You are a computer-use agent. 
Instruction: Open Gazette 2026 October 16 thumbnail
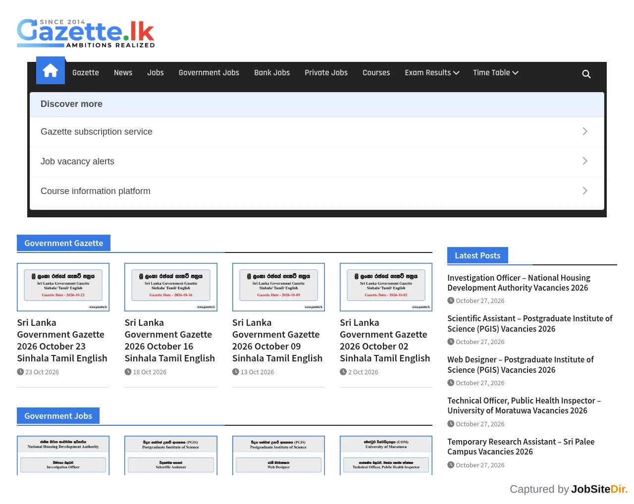point(171,287)
